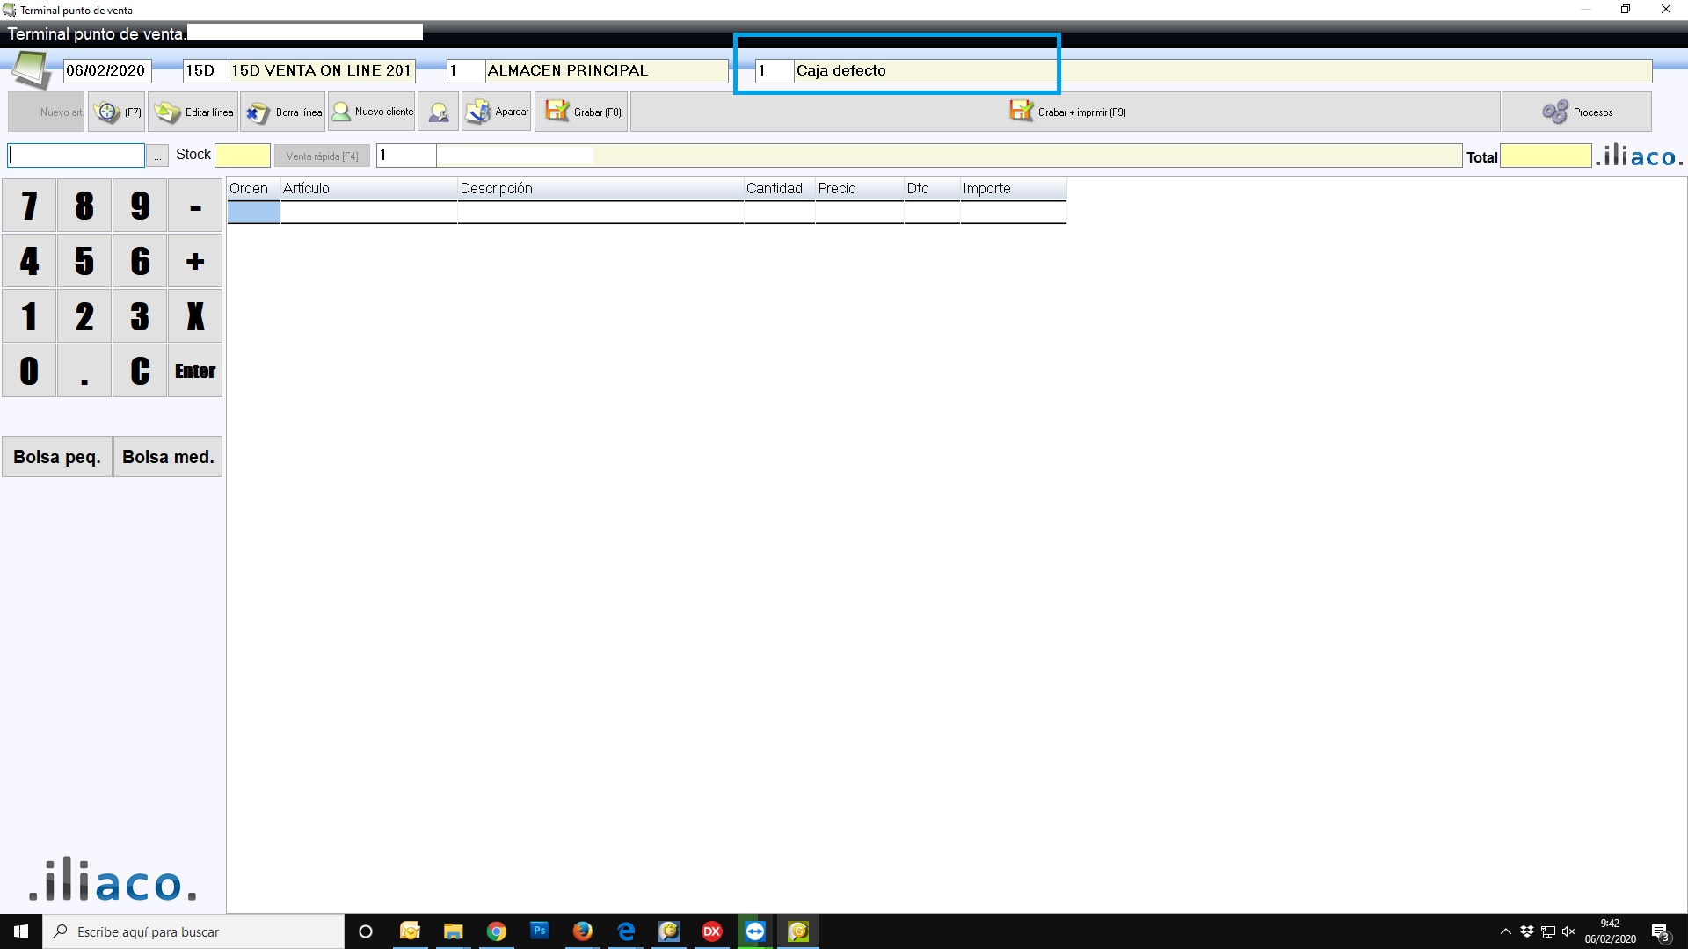
Task: Open Windows Start menu
Action: point(21,931)
